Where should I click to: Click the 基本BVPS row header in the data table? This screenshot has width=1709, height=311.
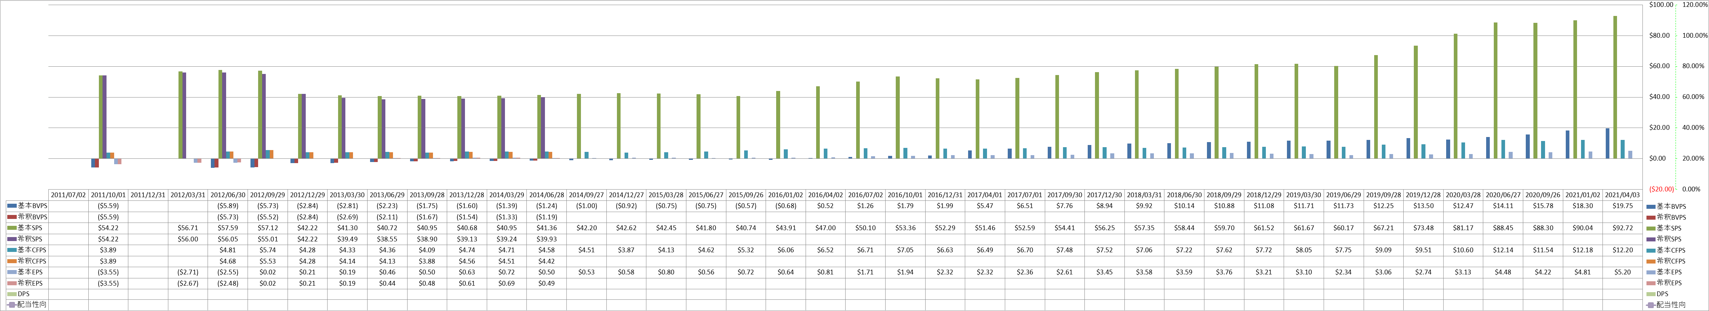tap(27, 206)
